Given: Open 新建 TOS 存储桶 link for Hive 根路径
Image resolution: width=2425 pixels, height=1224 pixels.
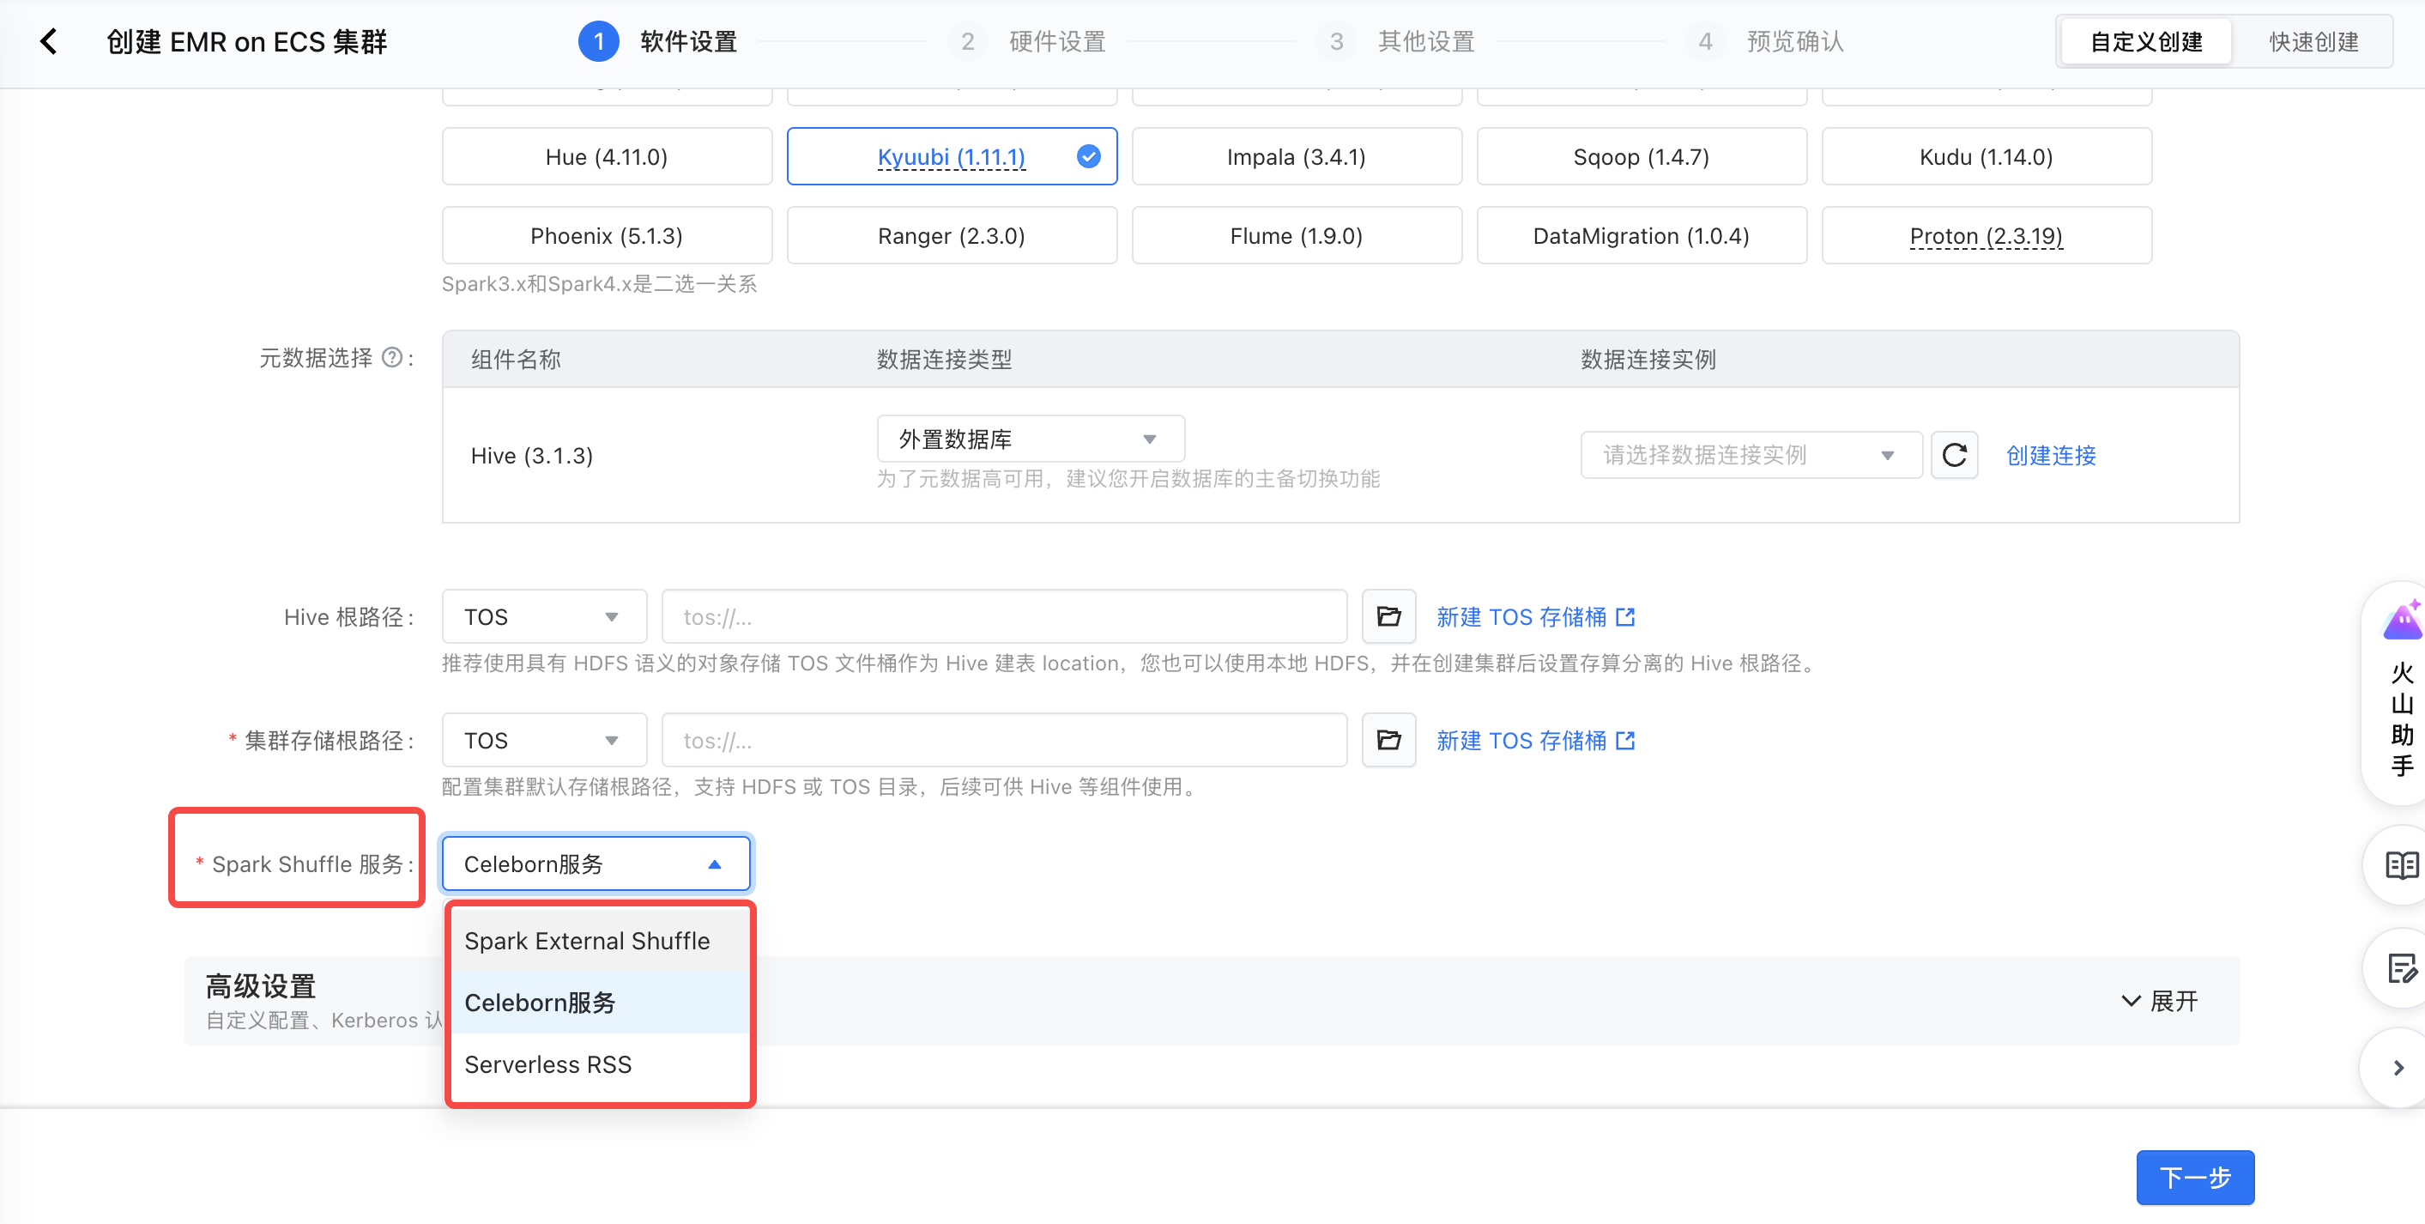Looking at the screenshot, I should click(x=1535, y=616).
